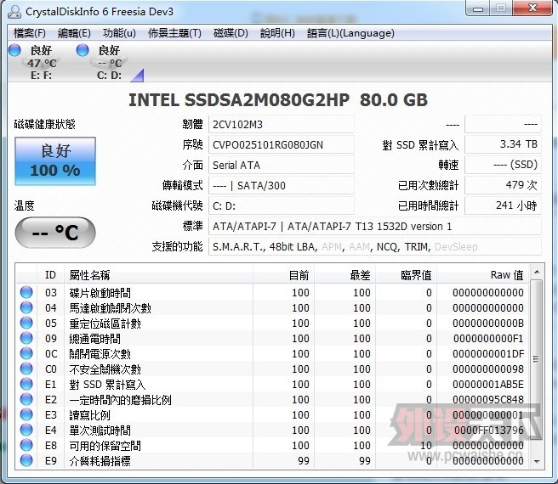Click the 良好 100 % health status button
This screenshot has width=558, height=484.
click(55, 161)
